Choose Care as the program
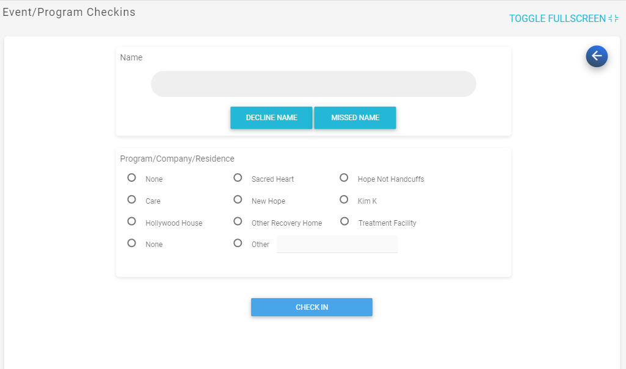This screenshot has height=369, width=626. pos(131,199)
